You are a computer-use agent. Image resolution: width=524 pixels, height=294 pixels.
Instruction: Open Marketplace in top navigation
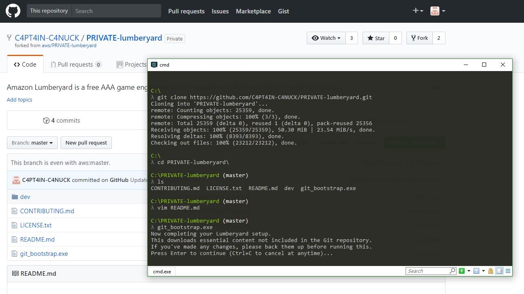pos(253,11)
